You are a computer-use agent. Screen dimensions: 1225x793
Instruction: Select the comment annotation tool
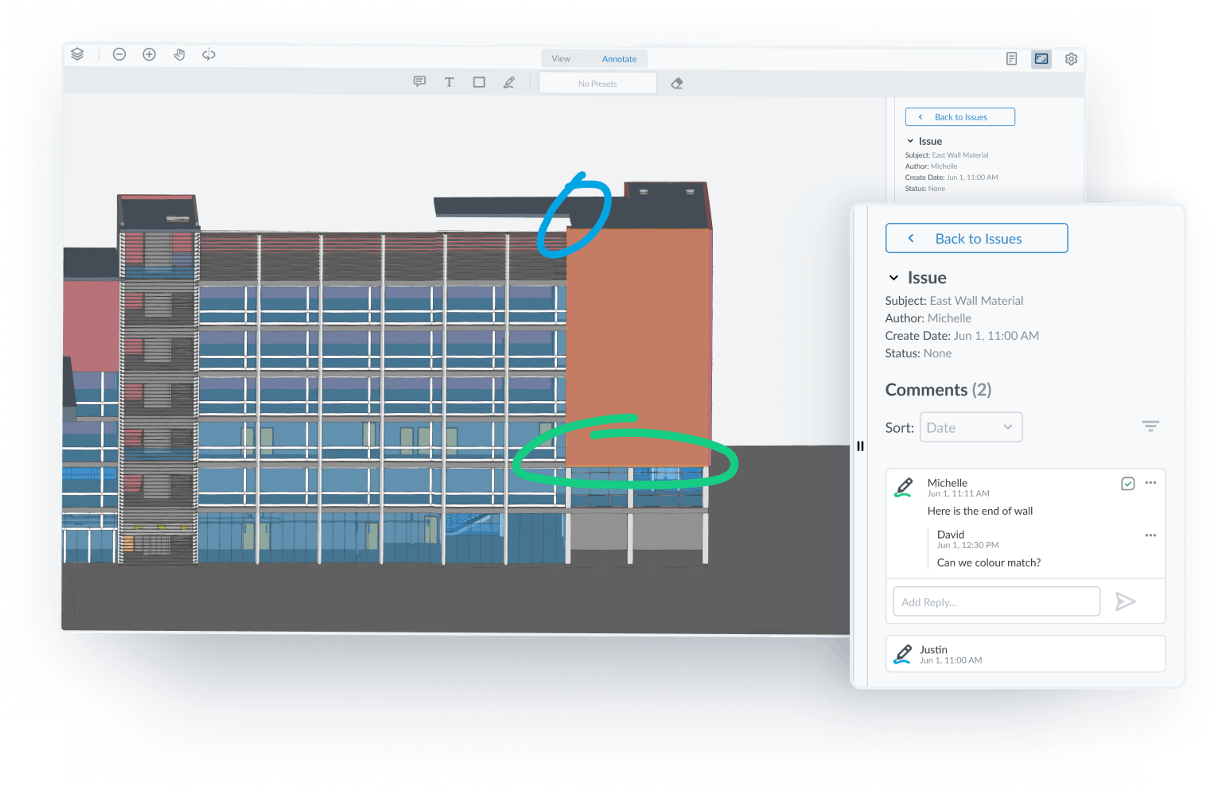(x=419, y=82)
